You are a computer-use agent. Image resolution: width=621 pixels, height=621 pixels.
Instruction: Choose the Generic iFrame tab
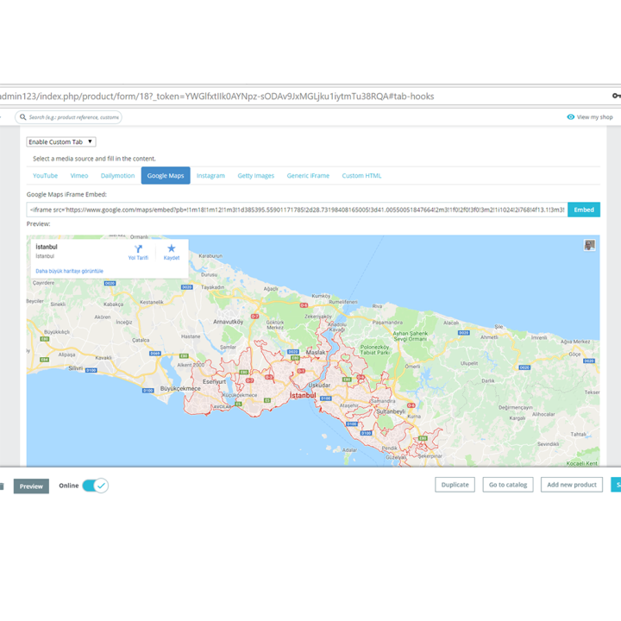[x=308, y=175]
